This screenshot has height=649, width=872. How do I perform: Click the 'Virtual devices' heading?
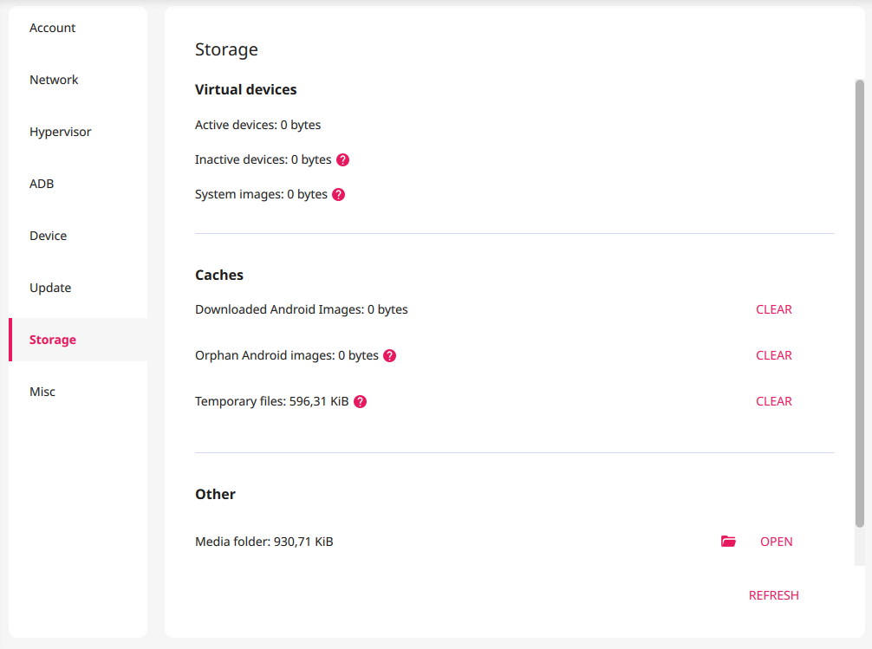pyautogui.click(x=246, y=90)
